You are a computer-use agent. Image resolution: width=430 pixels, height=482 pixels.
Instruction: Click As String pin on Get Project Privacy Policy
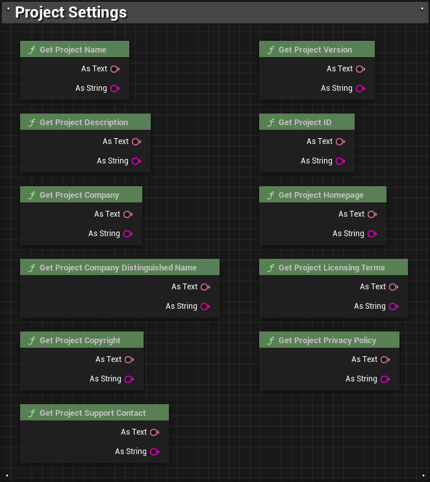click(385, 379)
